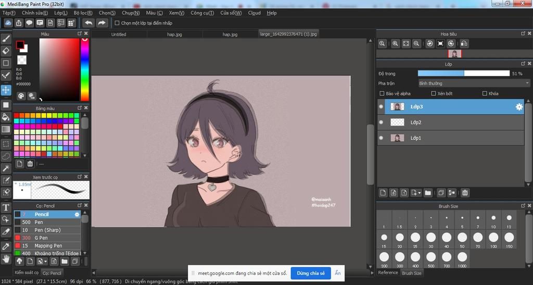
Task: Select the Gradient tool
Action: pos(6,129)
